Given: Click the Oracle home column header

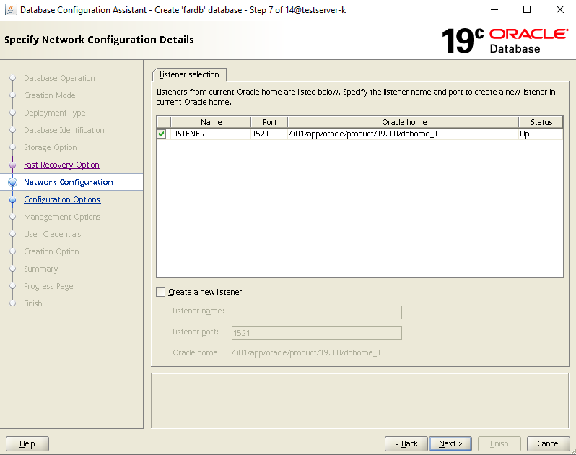Looking at the screenshot, I should point(403,122).
